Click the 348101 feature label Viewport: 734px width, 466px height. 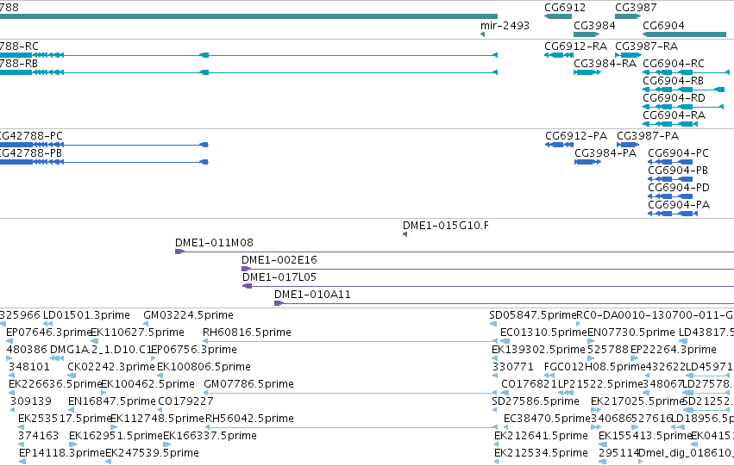29,368
